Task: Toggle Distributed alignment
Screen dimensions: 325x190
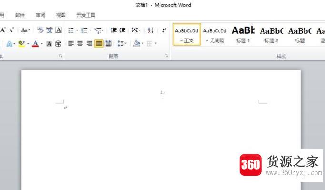Action: click(x=108, y=43)
